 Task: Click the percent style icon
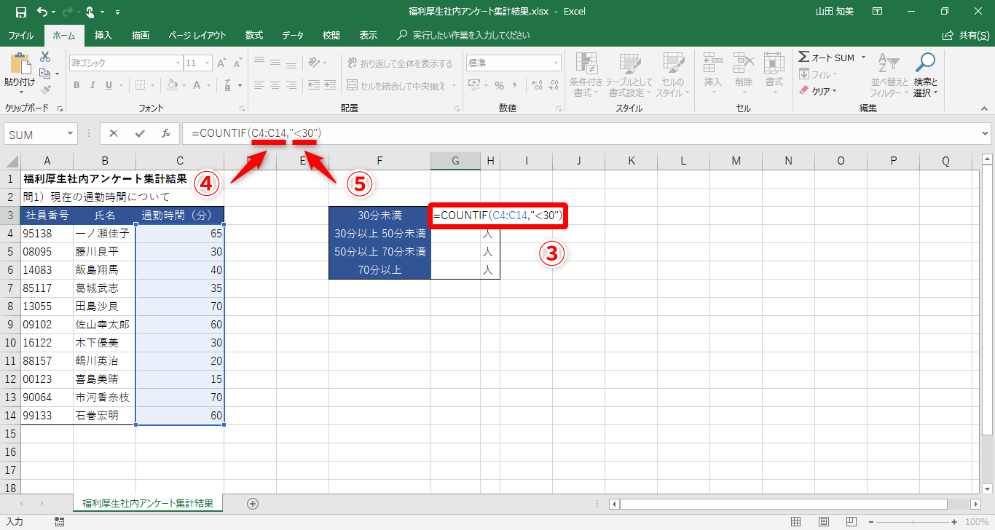click(x=499, y=85)
